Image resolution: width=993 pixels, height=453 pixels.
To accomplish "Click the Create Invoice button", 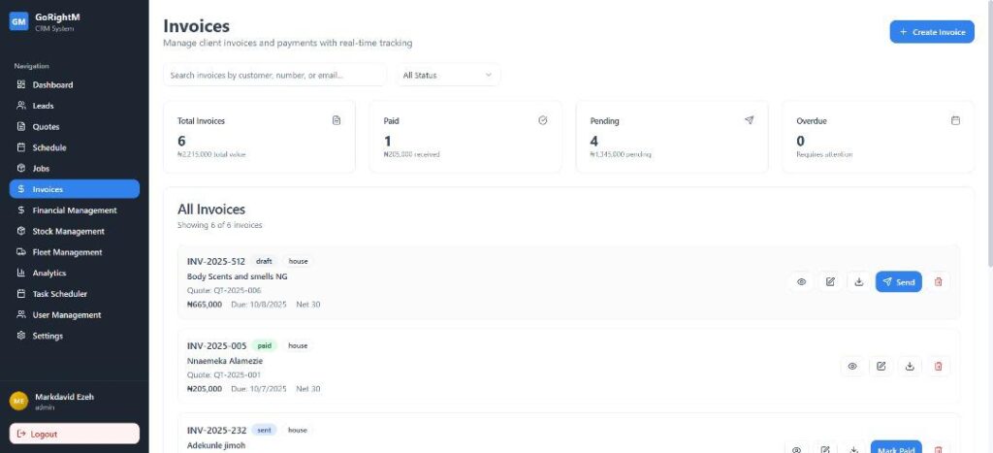I will point(932,32).
